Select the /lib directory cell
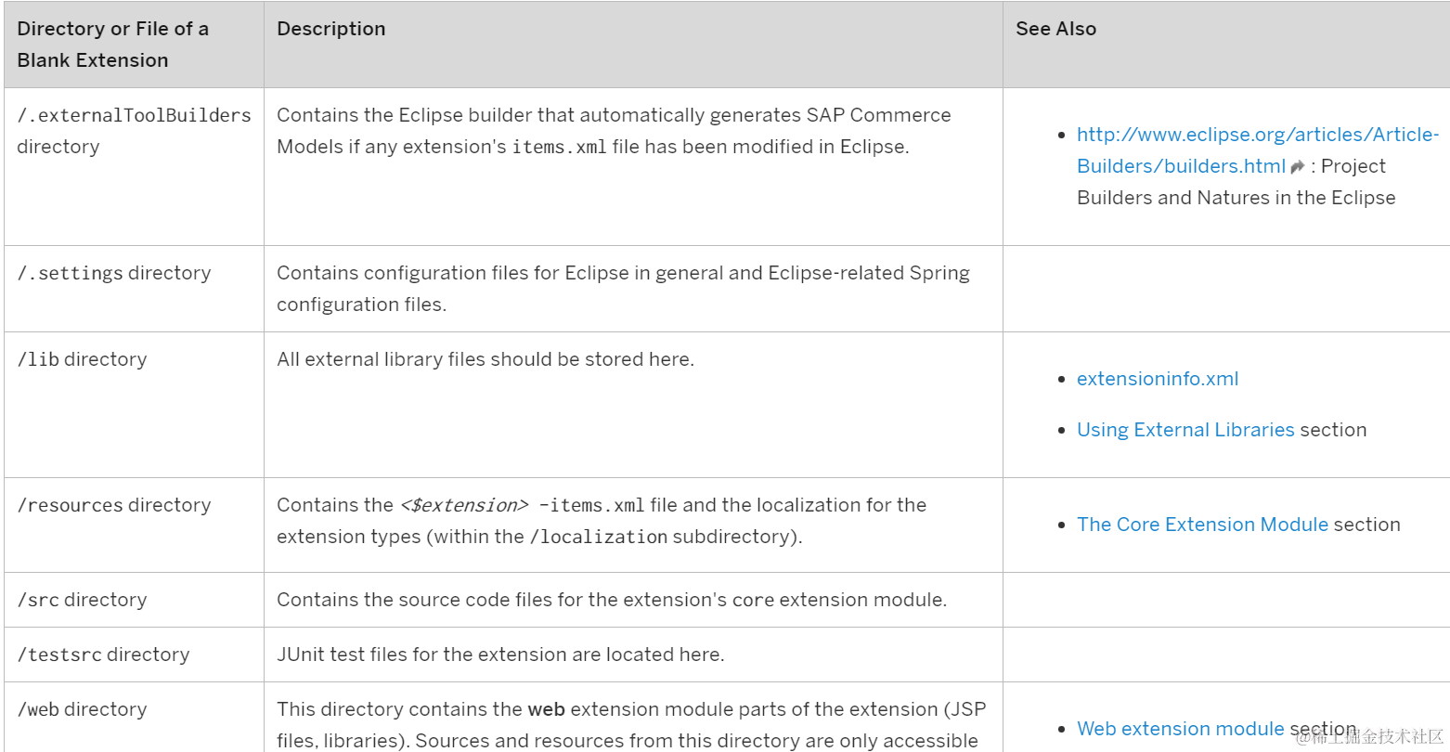Viewport: 1450px width, 752px height. (134, 405)
